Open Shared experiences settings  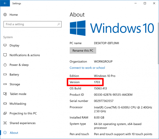click(x=23, y=123)
